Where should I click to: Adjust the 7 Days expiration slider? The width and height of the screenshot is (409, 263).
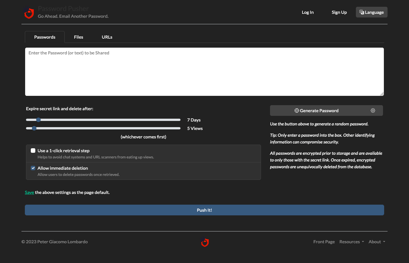click(38, 120)
